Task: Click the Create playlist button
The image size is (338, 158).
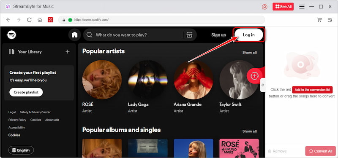Action: 26,92
